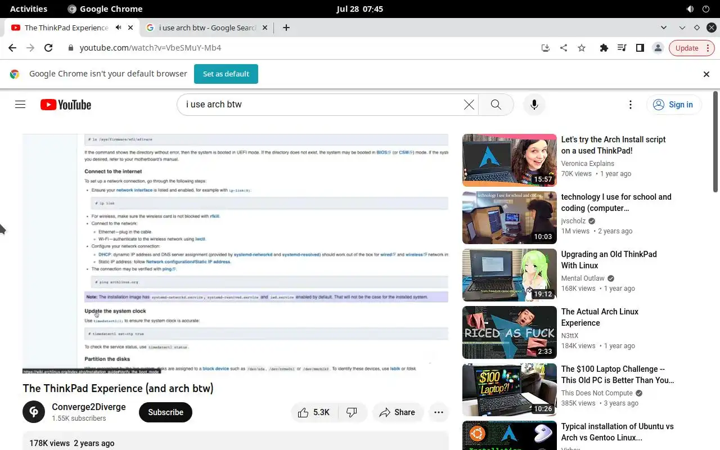Go forward with the browser forward arrow

(x=30, y=48)
